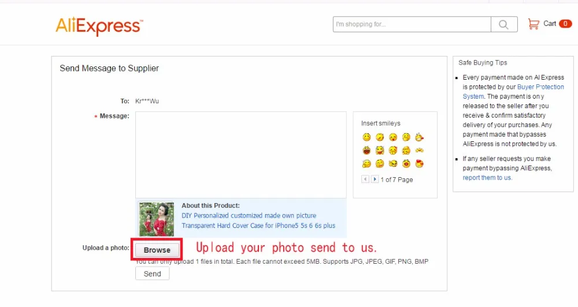578x307 pixels.
Task: Open the shopping cart icon
Action: coord(533,24)
